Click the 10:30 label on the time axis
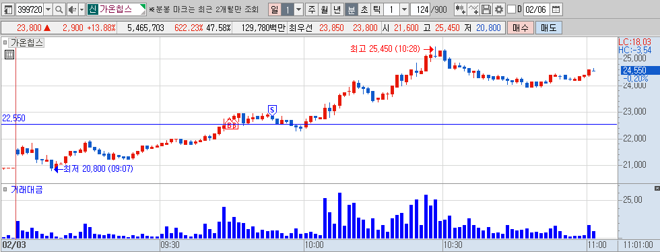 tap(453, 245)
